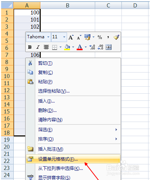This screenshot has height=180, width=150.
Task: Select column A header
Action: (27, 5)
